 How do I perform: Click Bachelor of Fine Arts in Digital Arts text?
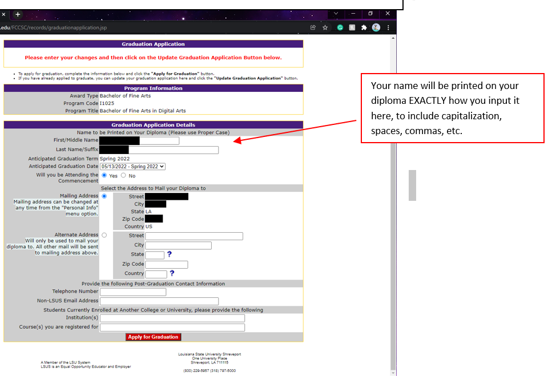[x=143, y=111]
